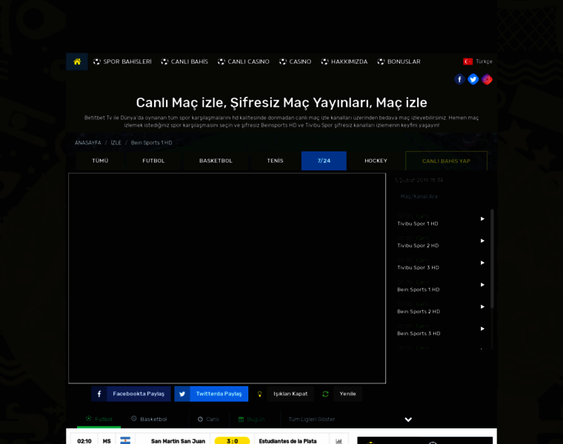Go to İZLE breadcrumb link
Viewport: 563px width, 444px height.
(x=116, y=143)
